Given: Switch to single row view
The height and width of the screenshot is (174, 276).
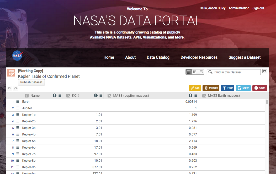Looking at the screenshot, I should pos(201,72).
